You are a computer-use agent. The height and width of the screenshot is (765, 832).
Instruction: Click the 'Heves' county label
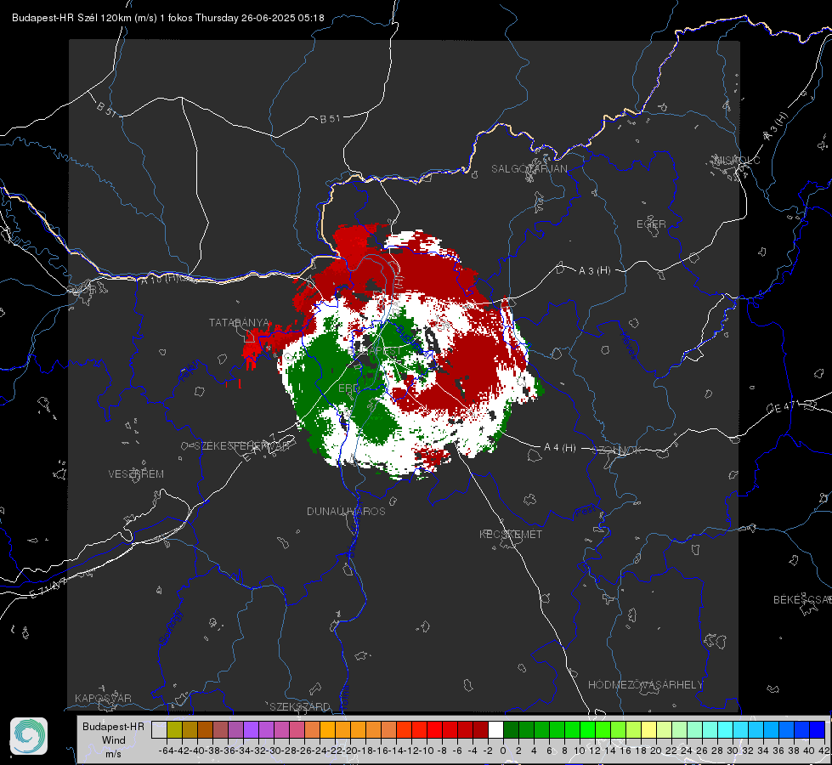click(628, 346)
